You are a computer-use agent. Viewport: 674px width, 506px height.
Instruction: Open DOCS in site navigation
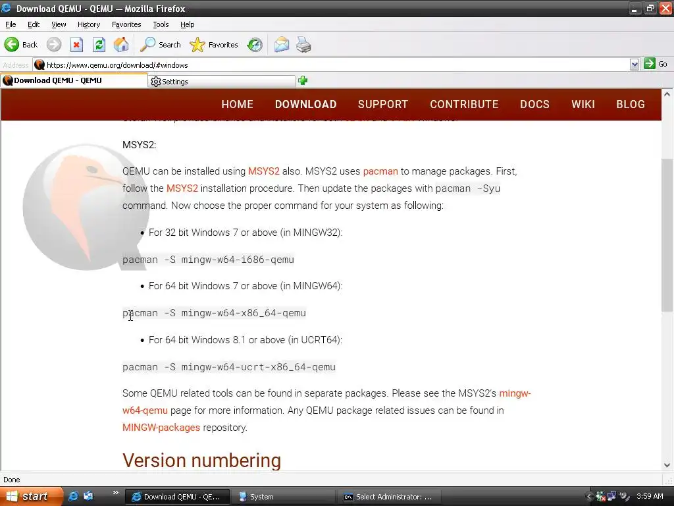coord(534,104)
